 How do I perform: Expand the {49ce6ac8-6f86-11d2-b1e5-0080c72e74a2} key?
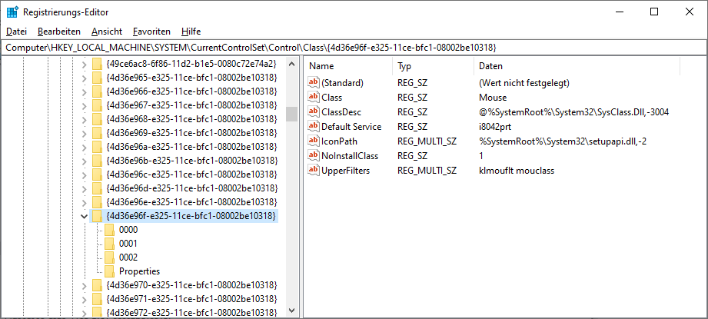(84, 64)
